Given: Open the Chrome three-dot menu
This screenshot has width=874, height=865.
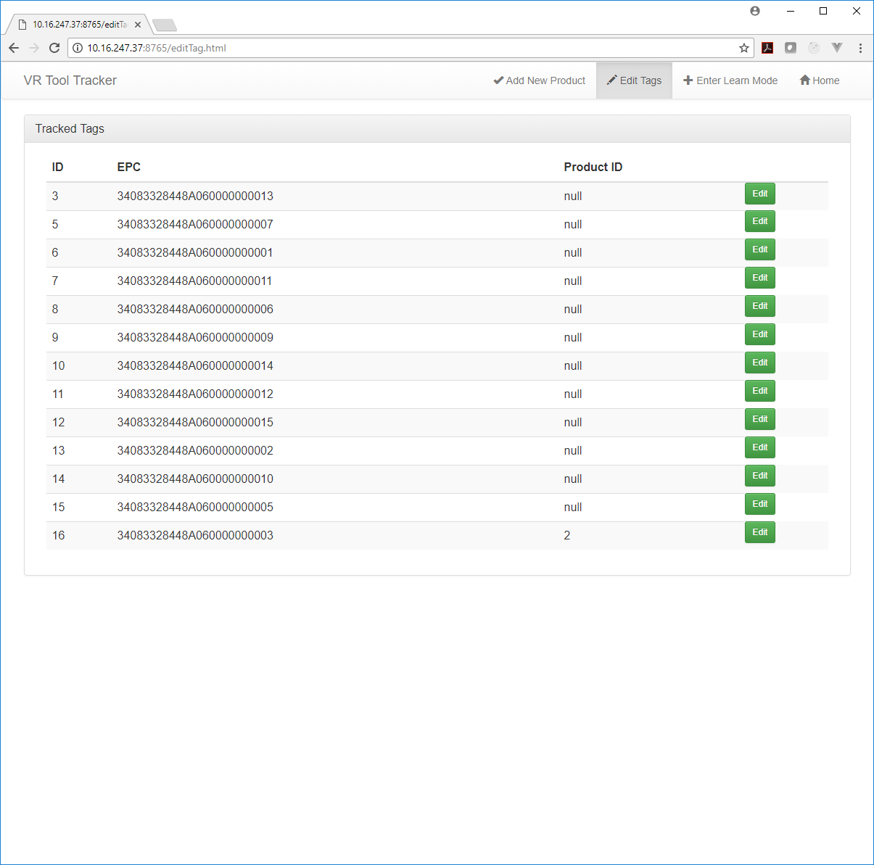Looking at the screenshot, I should 860,48.
